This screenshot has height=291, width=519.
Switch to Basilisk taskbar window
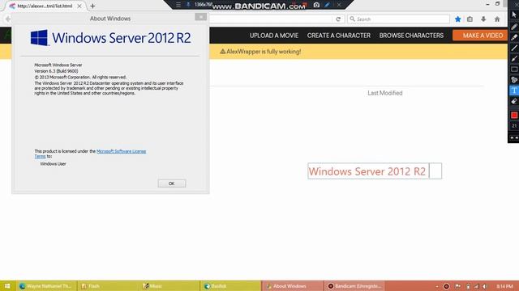pos(230,286)
